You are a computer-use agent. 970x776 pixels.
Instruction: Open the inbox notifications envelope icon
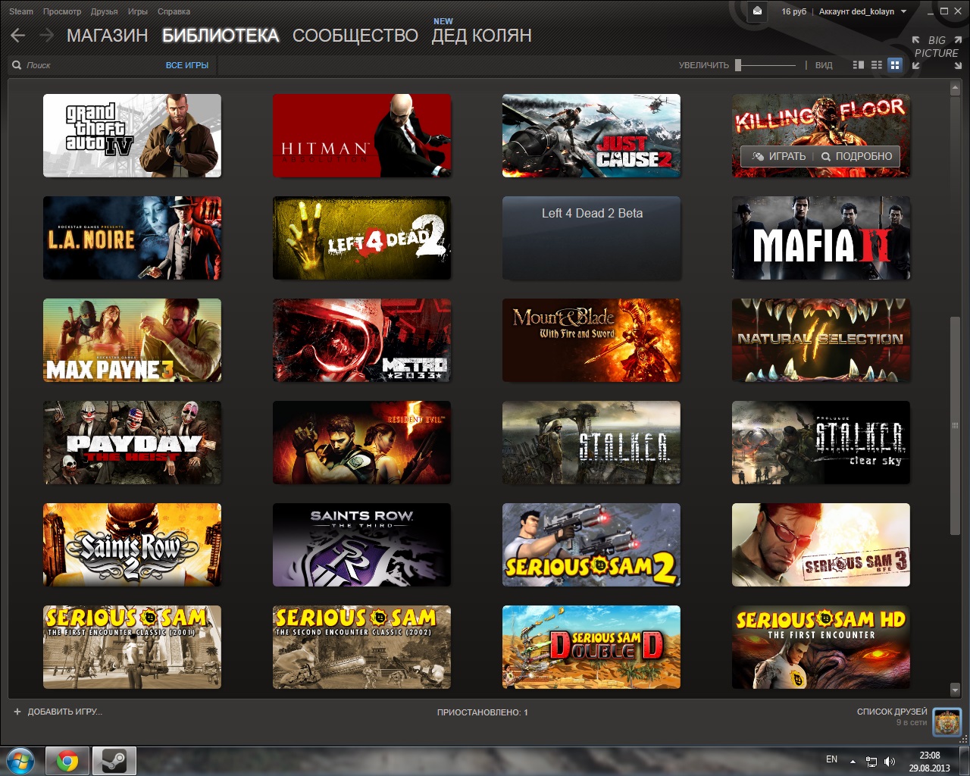pos(757,11)
